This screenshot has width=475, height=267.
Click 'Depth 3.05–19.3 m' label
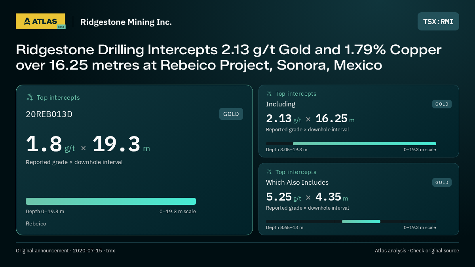coord(287,150)
